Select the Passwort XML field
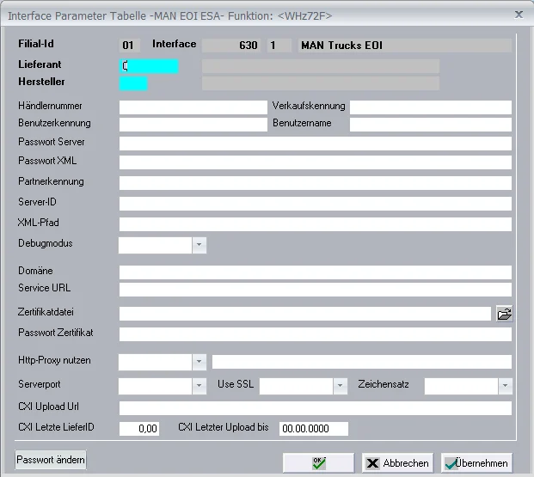Image resolution: width=534 pixels, height=477 pixels. point(316,162)
